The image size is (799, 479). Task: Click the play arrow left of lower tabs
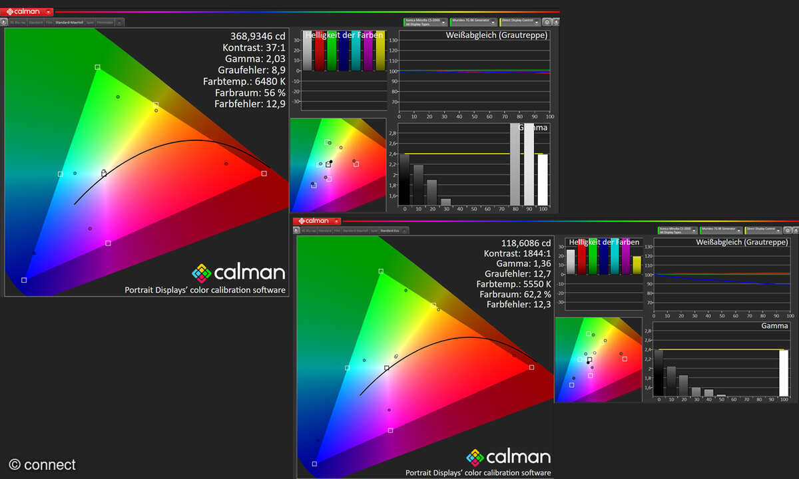coord(297,231)
